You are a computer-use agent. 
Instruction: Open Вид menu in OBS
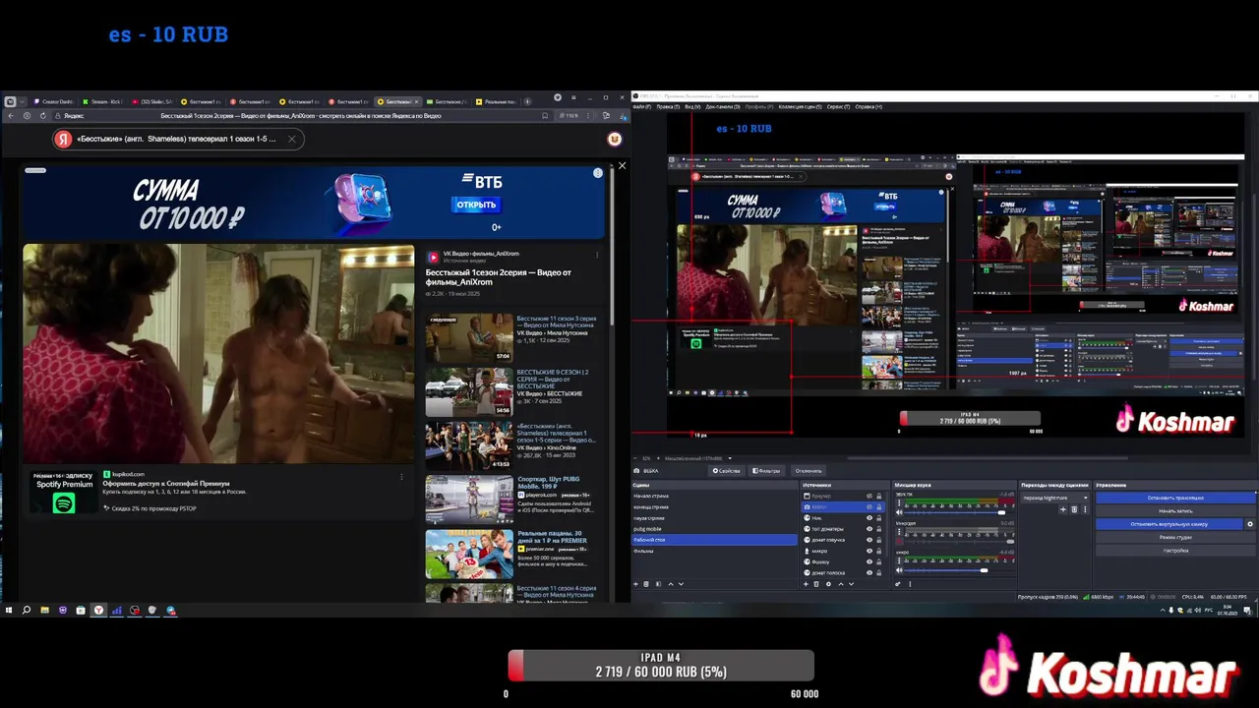click(x=692, y=107)
